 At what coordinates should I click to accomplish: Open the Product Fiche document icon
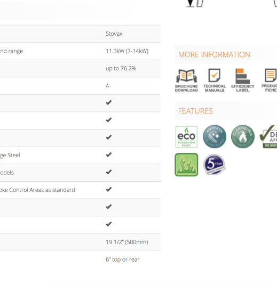(270, 80)
